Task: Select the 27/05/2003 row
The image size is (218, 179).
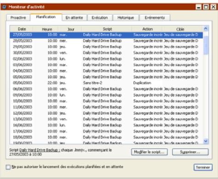Action: pos(106,35)
